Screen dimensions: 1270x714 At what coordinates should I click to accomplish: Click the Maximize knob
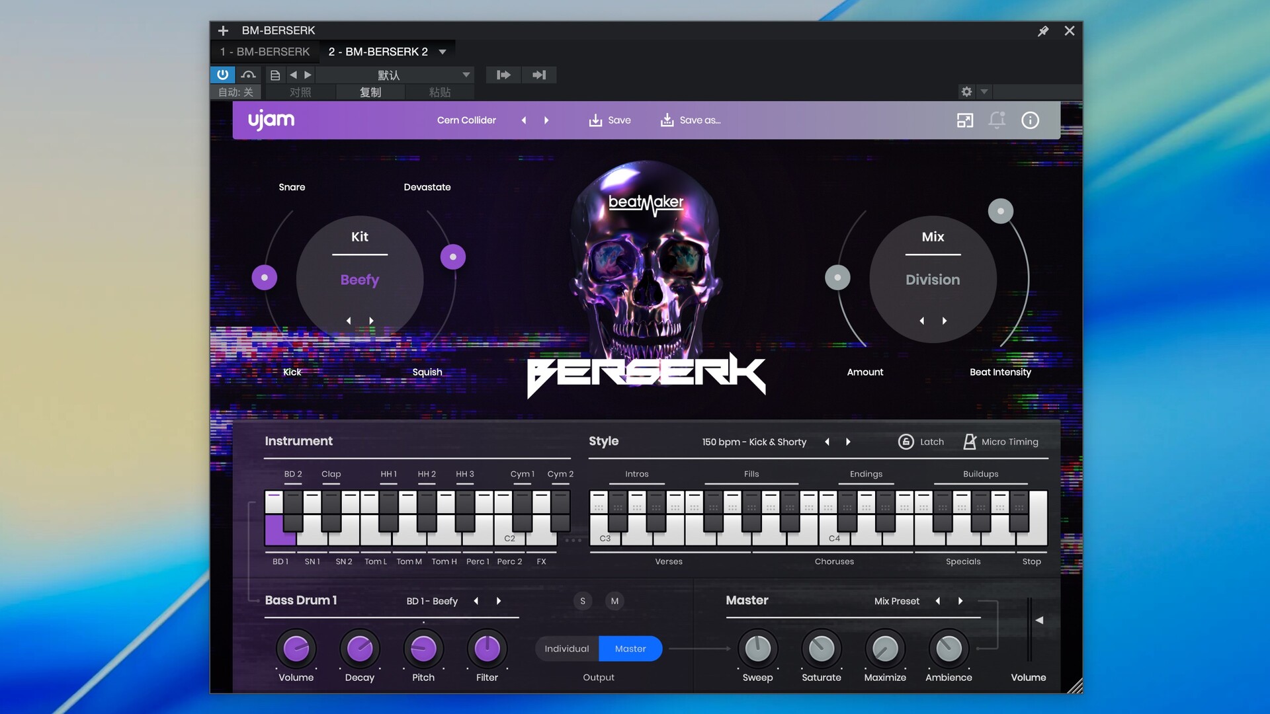(885, 649)
